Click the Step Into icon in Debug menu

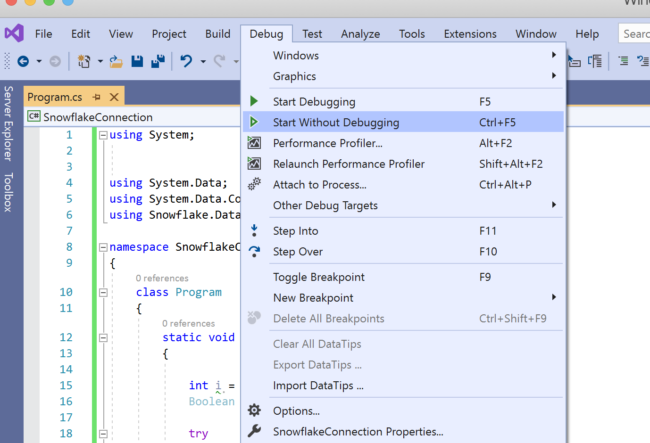[254, 230]
